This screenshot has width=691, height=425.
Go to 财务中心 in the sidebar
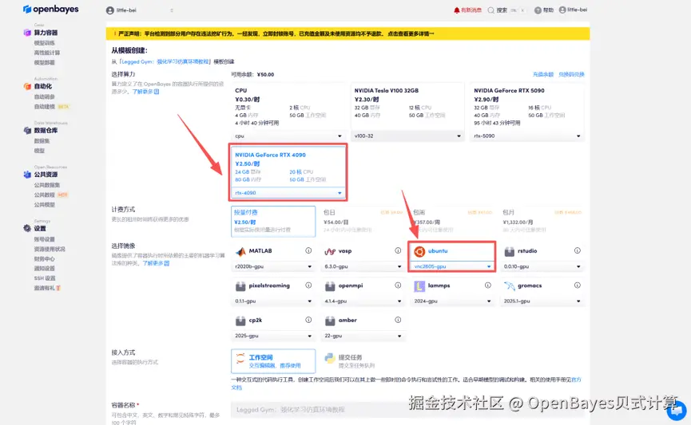pos(45,258)
